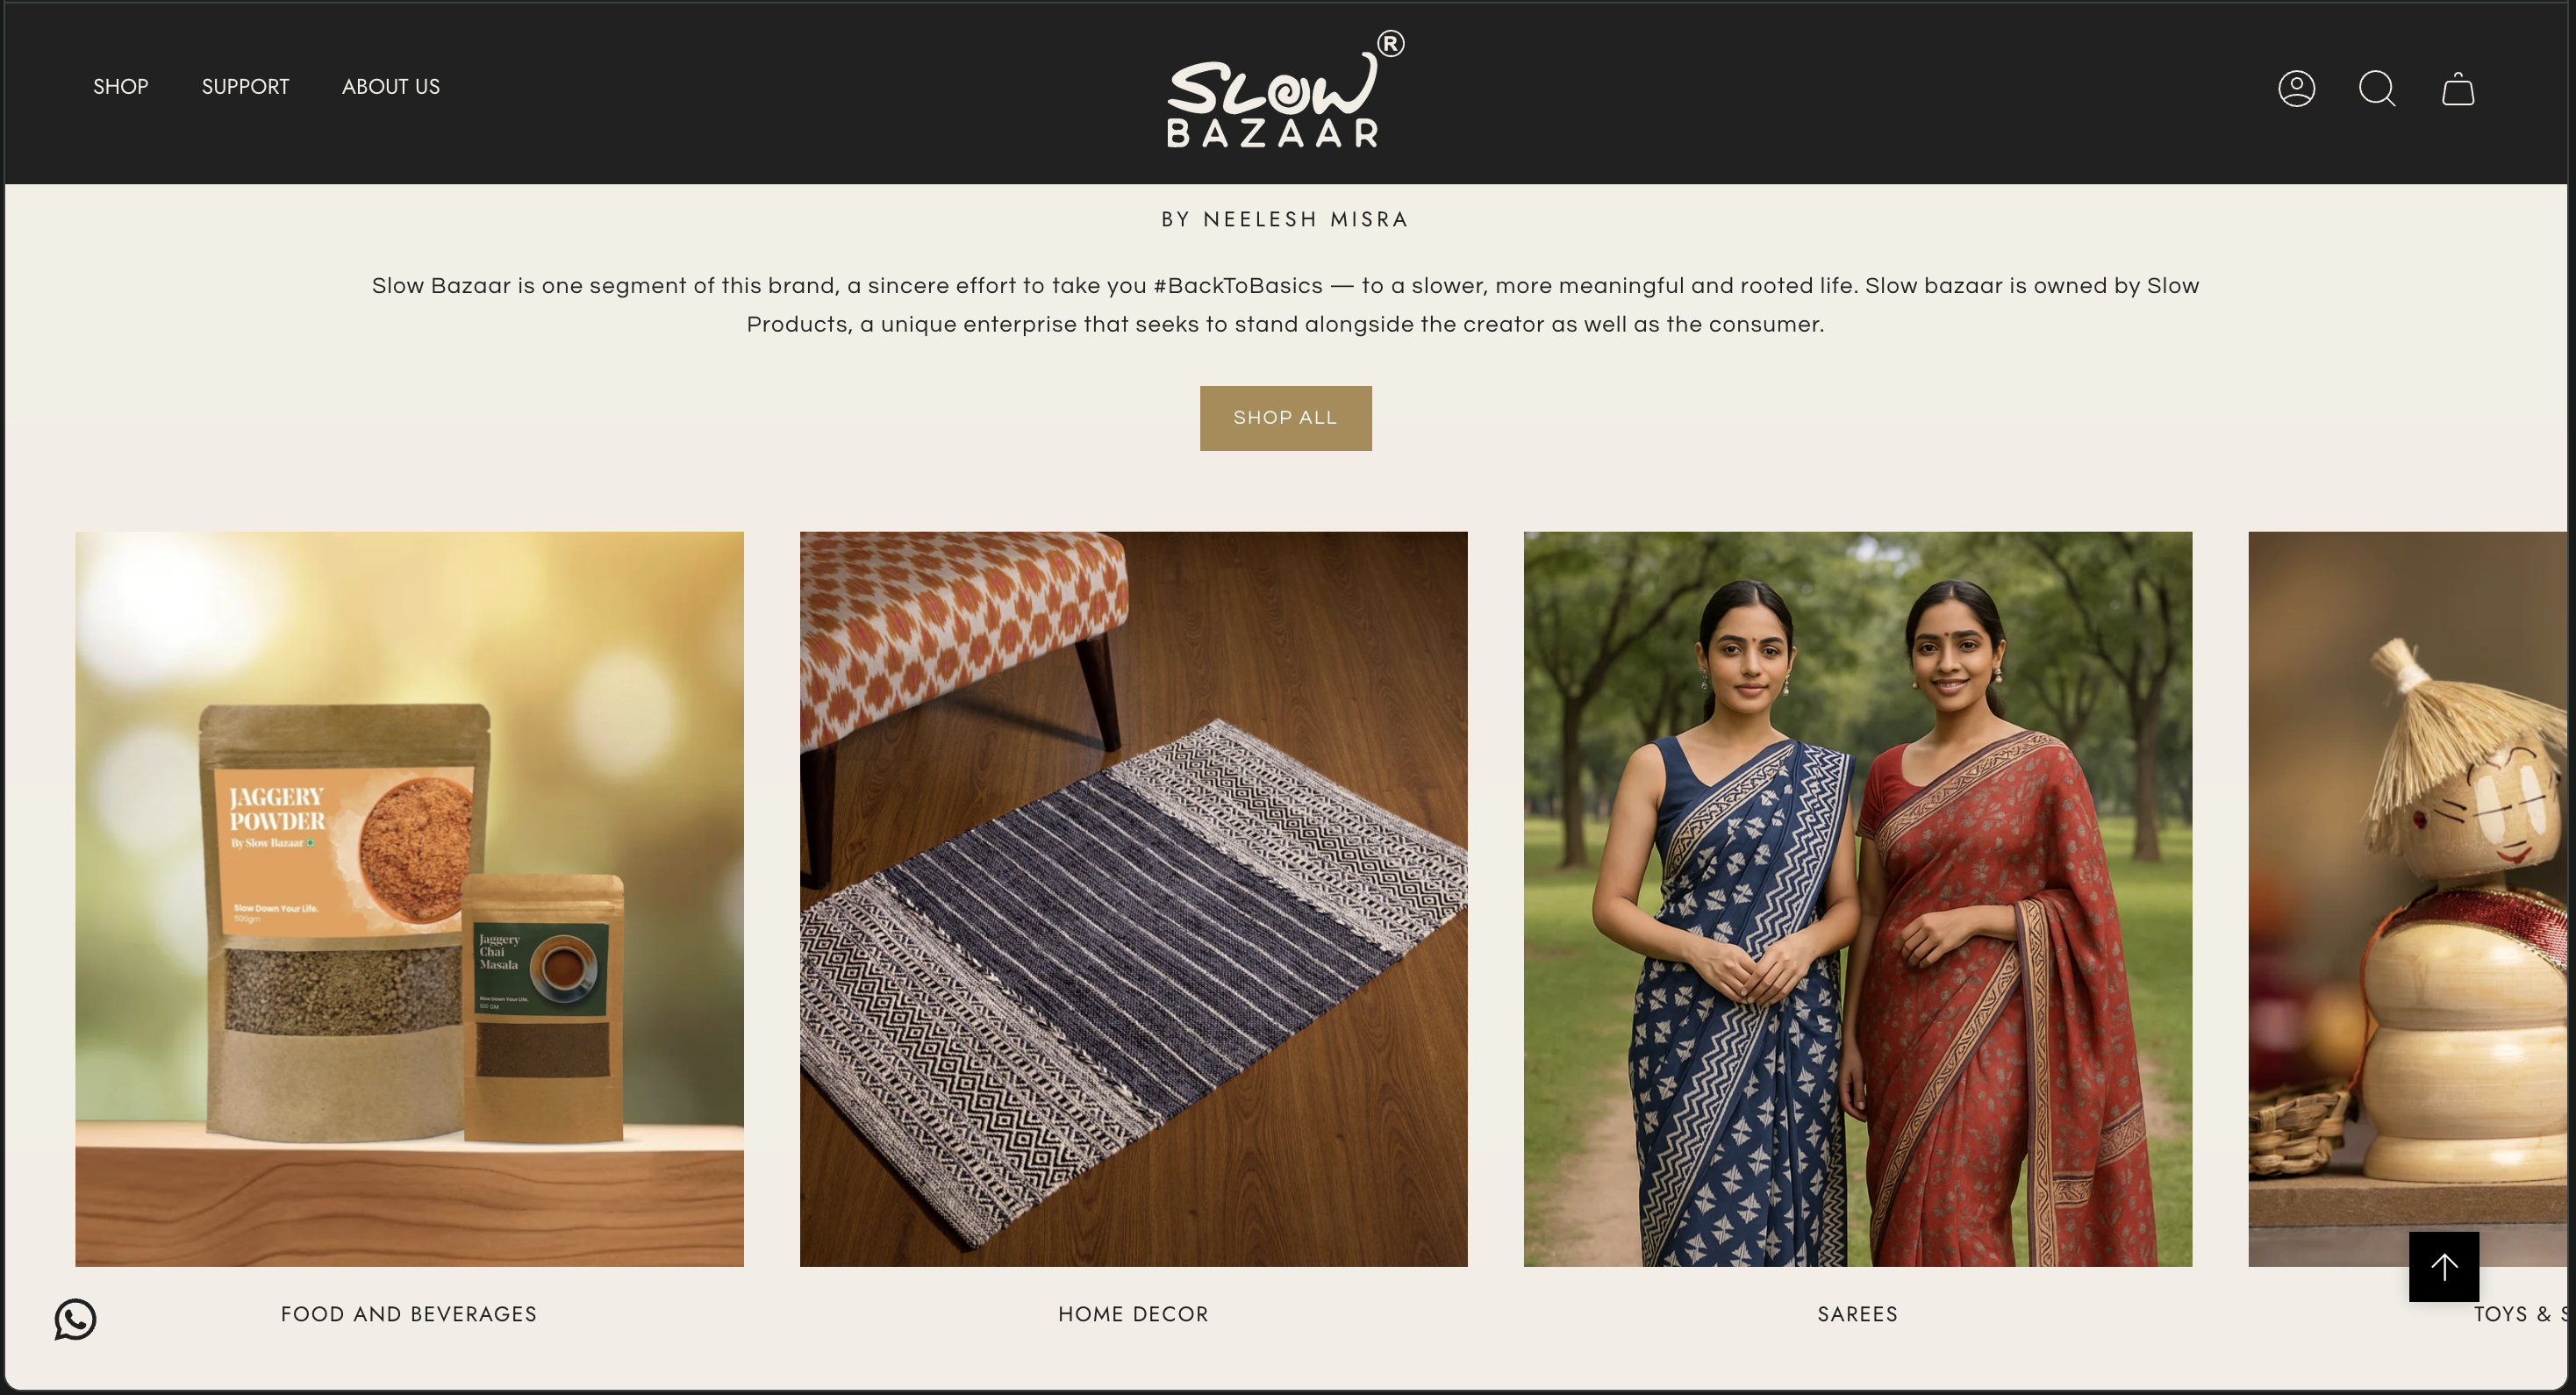Select the striped rug home decor image

(x=1133, y=899)
